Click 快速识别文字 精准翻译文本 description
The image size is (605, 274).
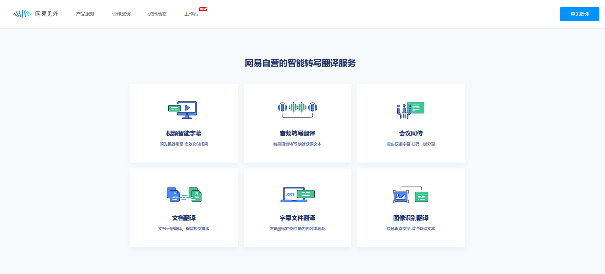411,229
